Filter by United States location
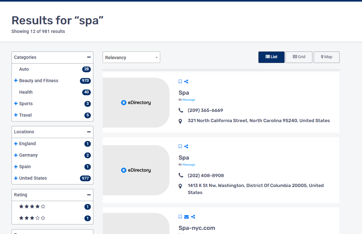 [33, 178]
